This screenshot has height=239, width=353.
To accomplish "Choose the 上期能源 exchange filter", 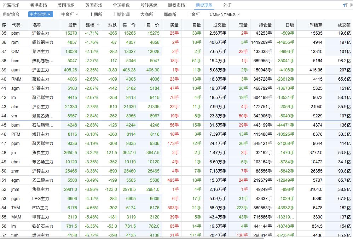I will pyautogui.click(x=121, y=14).
